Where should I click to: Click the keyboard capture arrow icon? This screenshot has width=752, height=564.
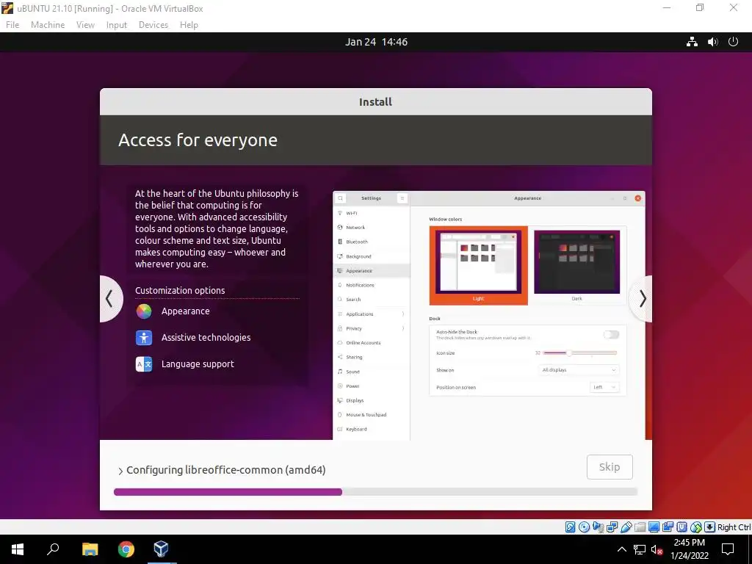[x=710, y=527]
